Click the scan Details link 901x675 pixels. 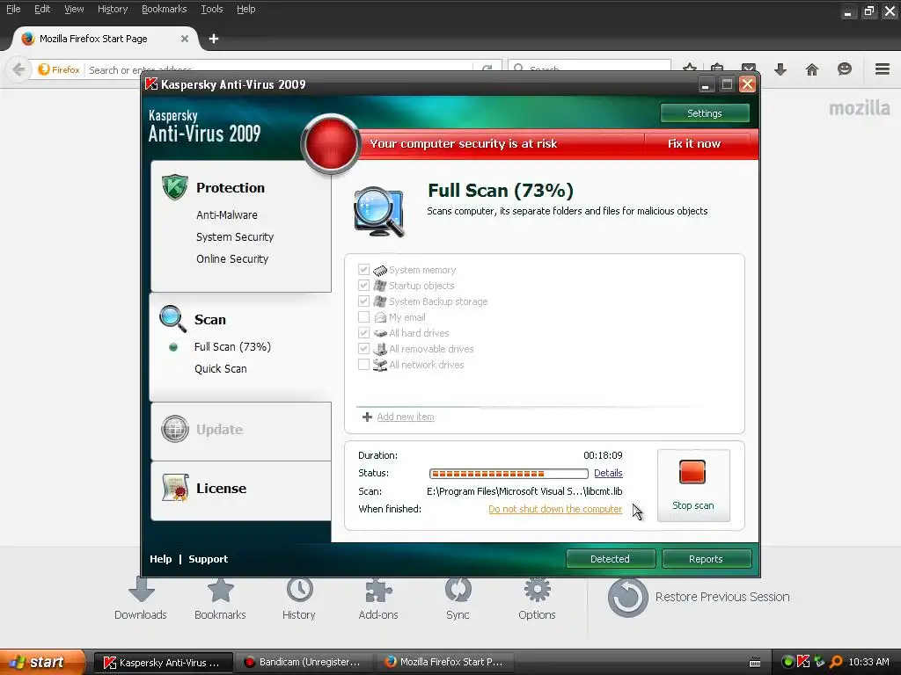point(608,473)
